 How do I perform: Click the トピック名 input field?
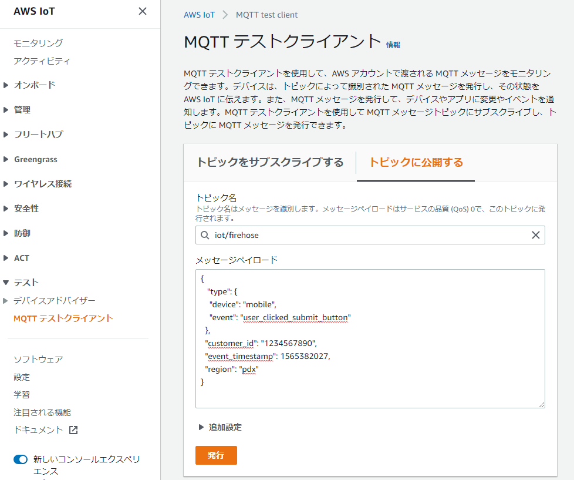tap(352, 235)
